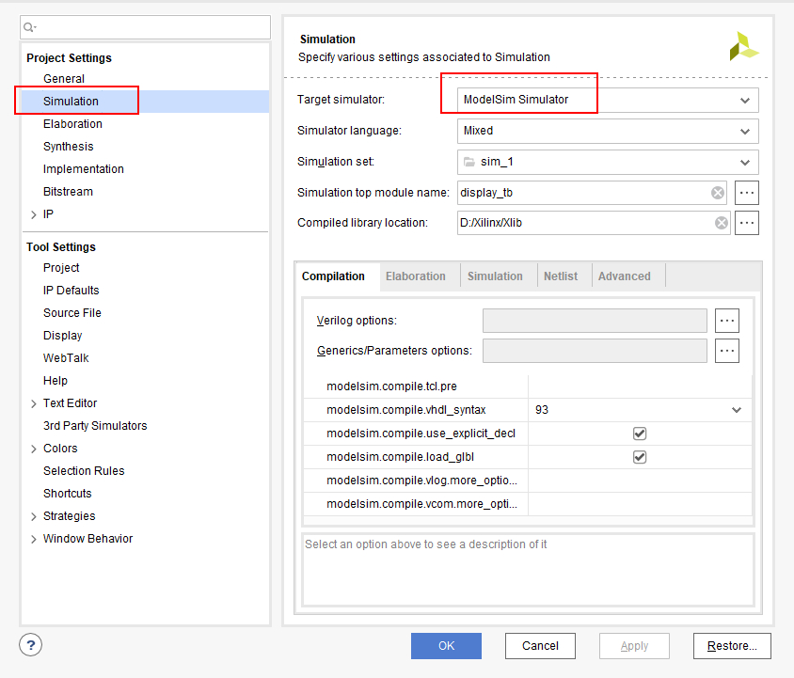Clear the Compiled library location field
Image resolution: width=794 pixels, height=678 pixels.
(x=721, y=223)
